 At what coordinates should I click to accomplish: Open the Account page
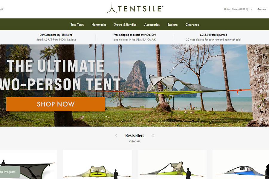point(262,9)
